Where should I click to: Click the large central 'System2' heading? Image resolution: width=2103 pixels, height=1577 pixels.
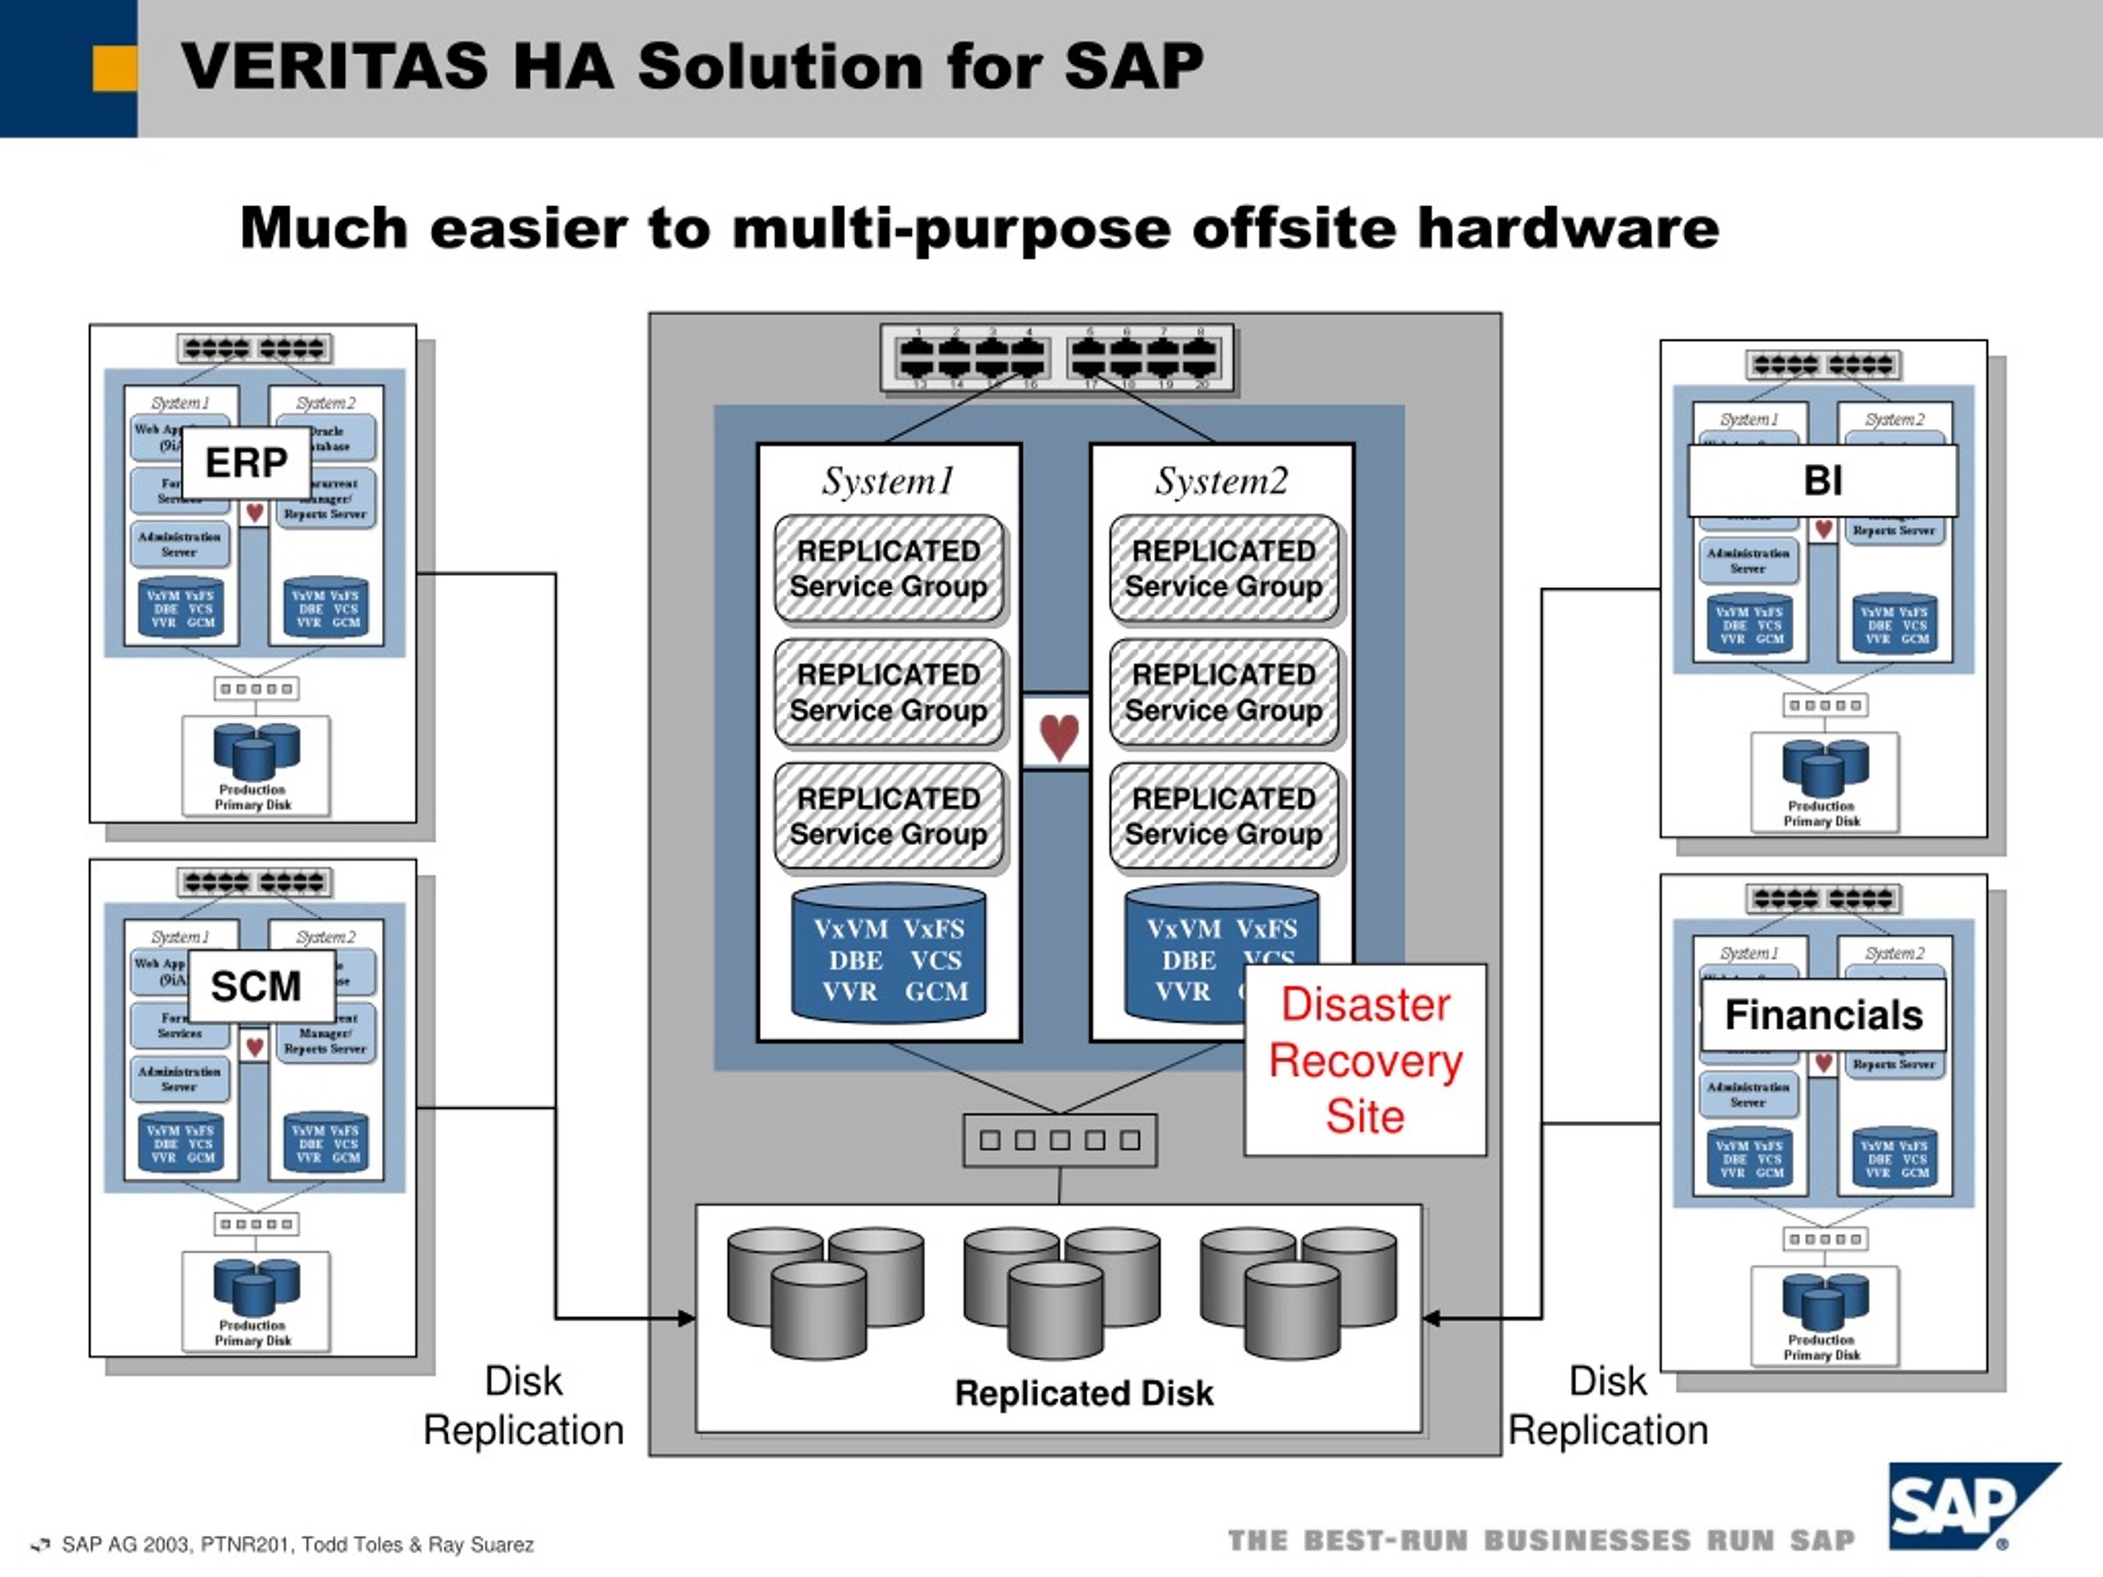pos(1222,481)
